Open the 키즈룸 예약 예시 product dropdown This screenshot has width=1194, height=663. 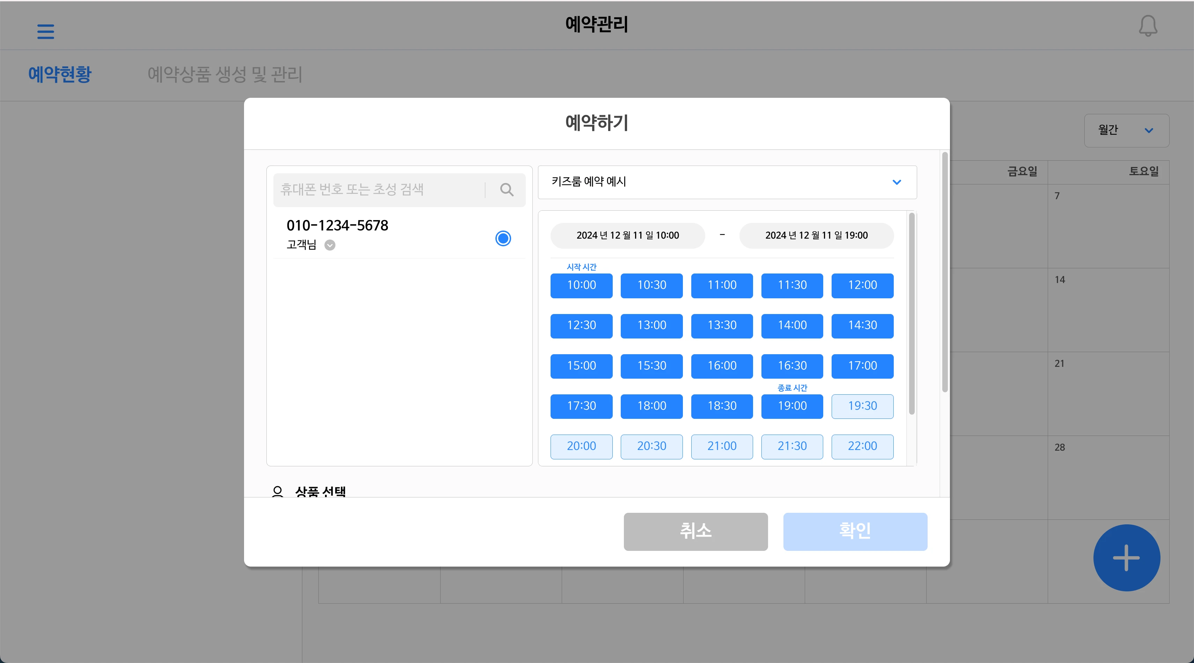[x=727, y=182]
